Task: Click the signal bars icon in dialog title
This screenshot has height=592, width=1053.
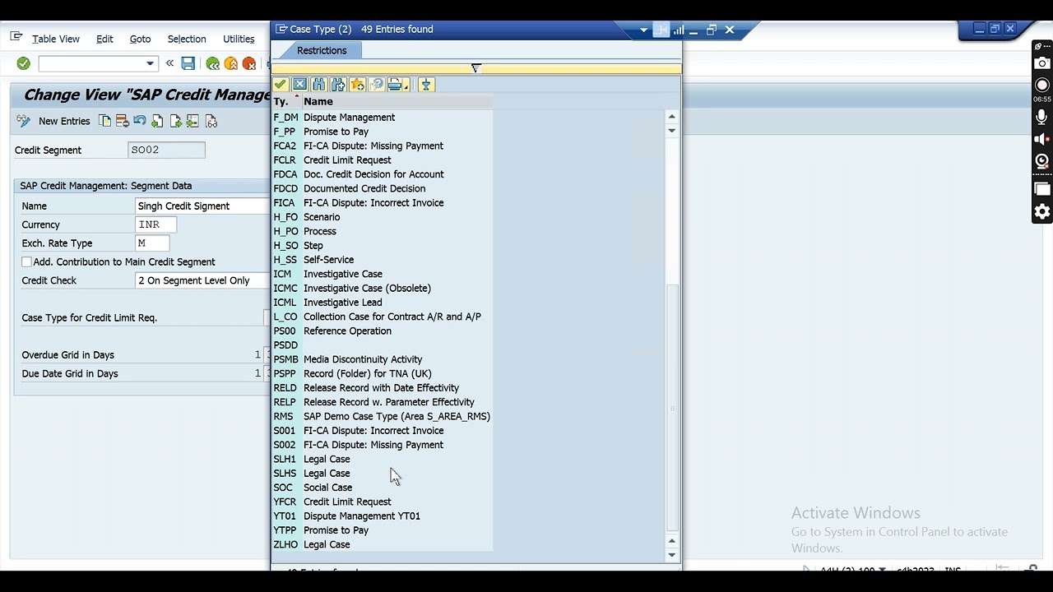Action: click(679, 30)
